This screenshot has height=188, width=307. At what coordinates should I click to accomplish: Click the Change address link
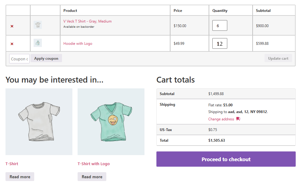tap(221, 119)
